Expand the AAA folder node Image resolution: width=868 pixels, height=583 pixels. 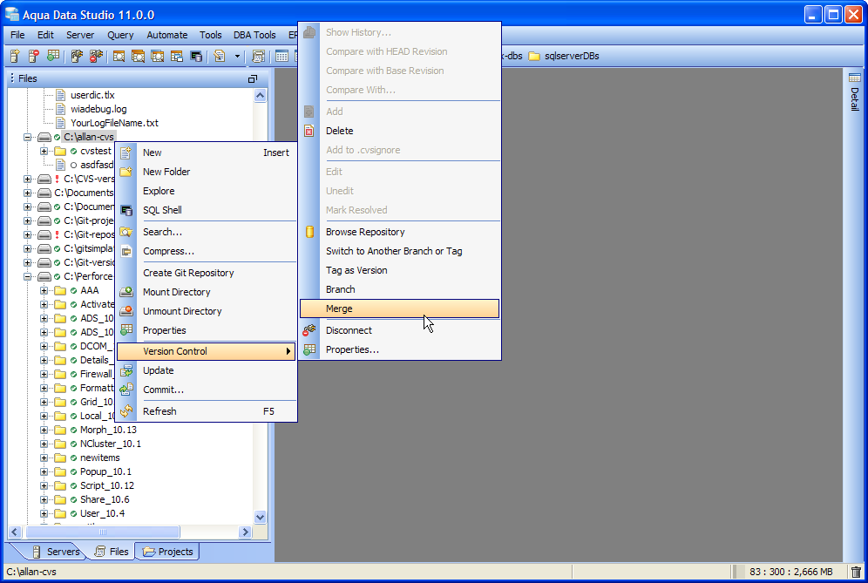coord(44,291)
